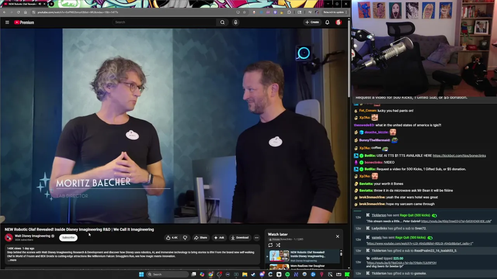Open the Walt Disney Imagineering channel name
Screen dimensions: 497x279
point(33,236)
